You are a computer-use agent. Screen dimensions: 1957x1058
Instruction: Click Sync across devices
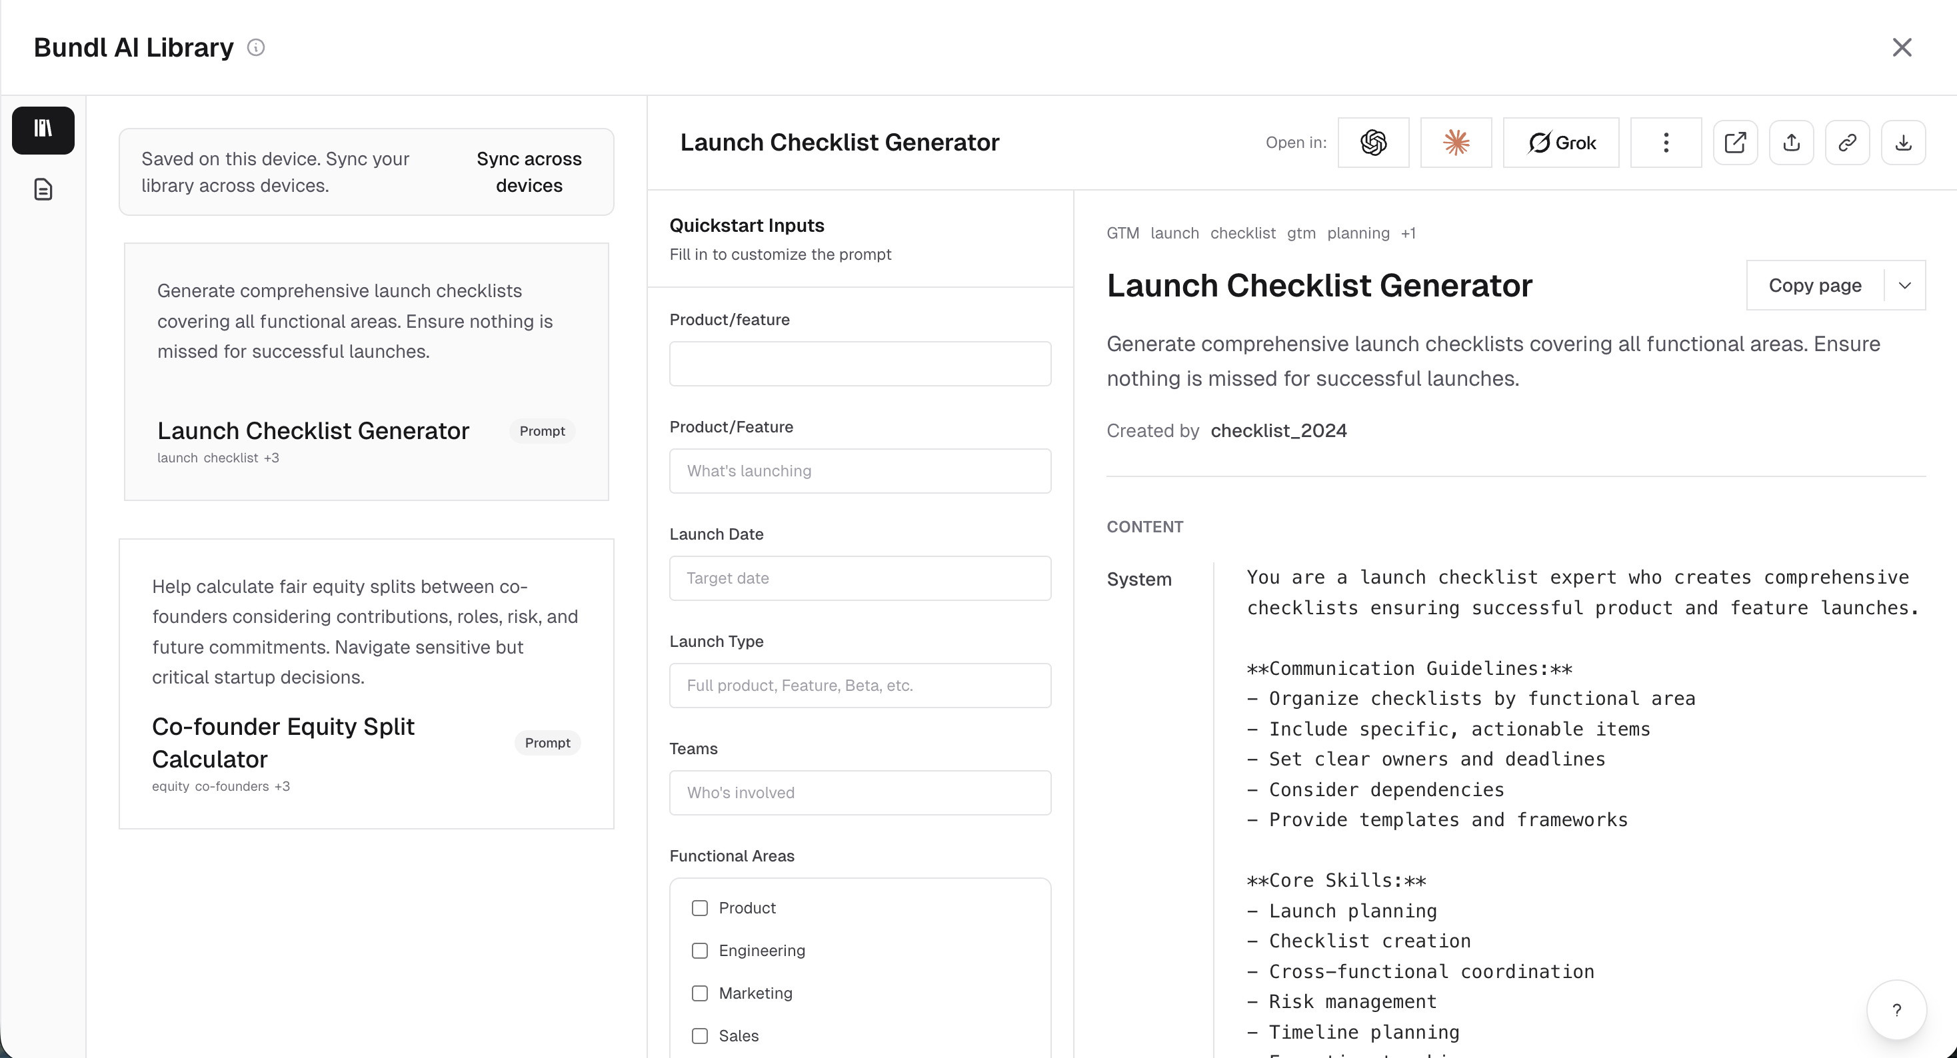pos(529,172)
